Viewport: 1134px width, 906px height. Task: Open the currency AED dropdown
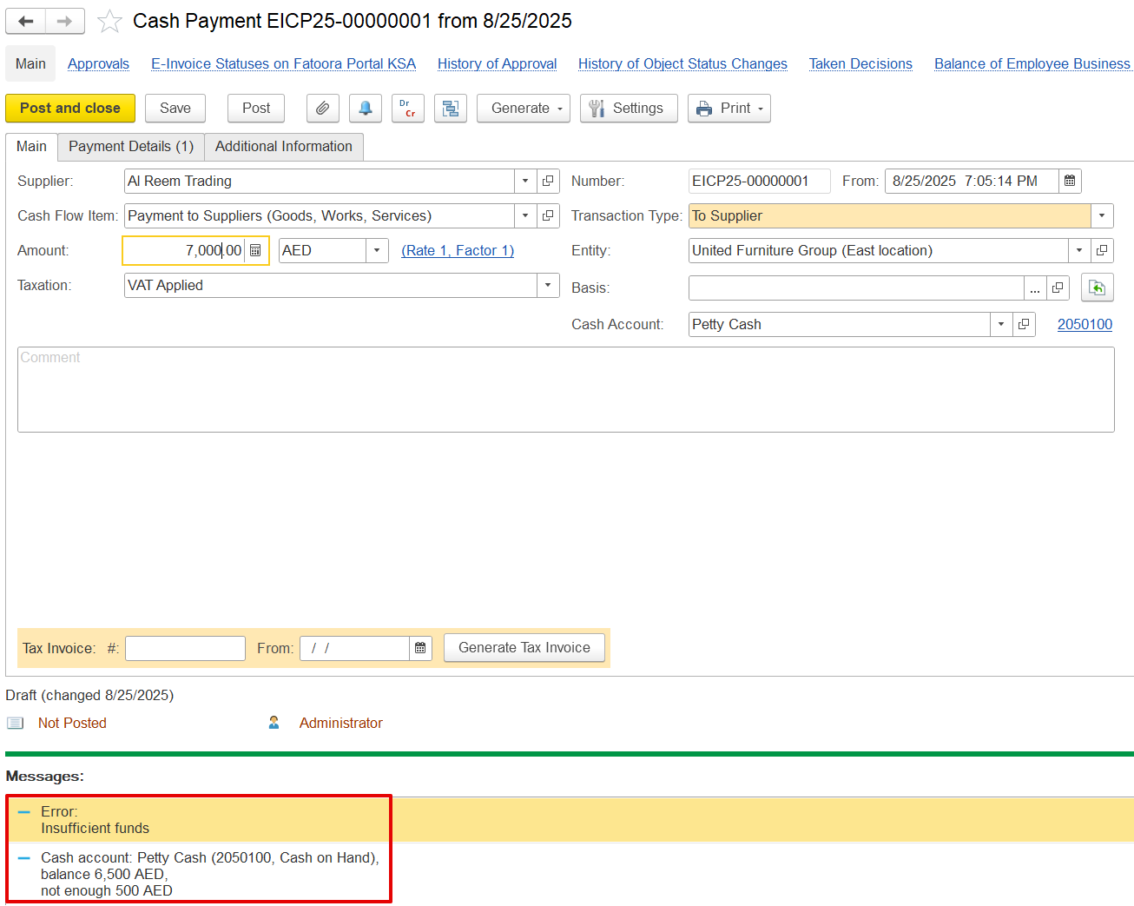click(377, 251)
